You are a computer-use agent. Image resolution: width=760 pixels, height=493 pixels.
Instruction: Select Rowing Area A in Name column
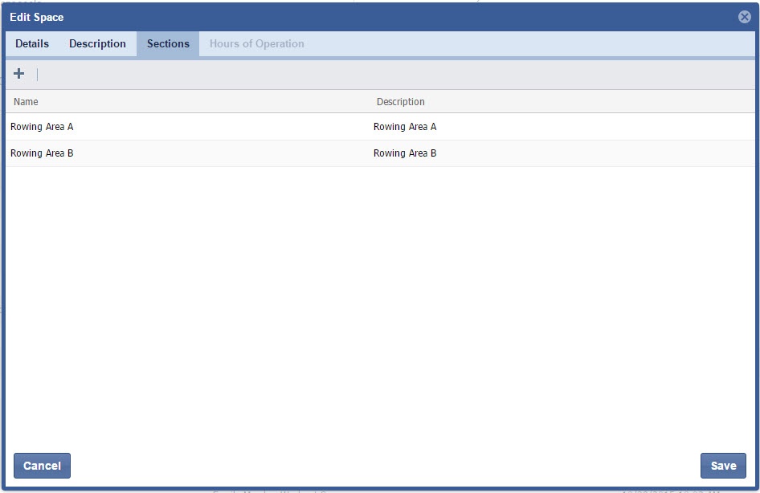pyautogui.click(x=42, y=127)
